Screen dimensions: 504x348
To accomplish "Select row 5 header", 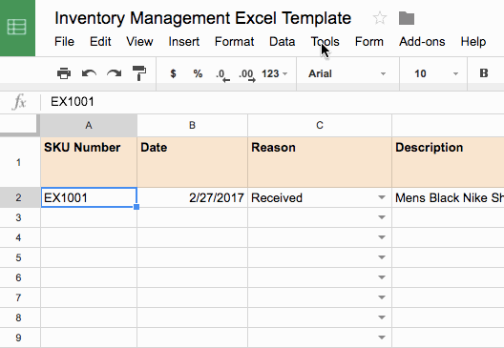I will coord(19,257).
